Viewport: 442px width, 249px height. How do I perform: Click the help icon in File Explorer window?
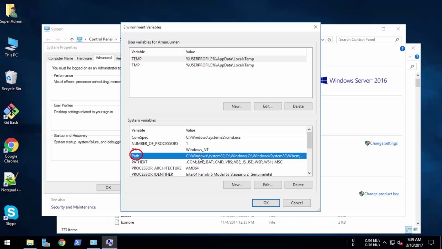click(x=417, y=57)
